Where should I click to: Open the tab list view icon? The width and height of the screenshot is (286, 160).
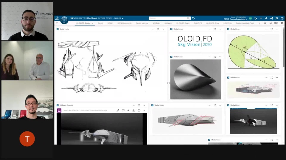pyautogui.click(x=265, y=23)
